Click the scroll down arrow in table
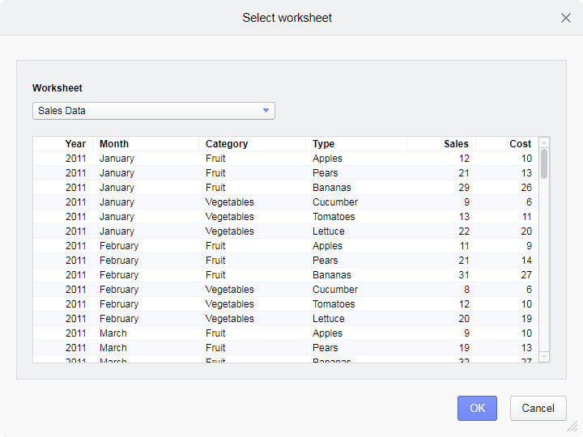 (x=544, y=356)
